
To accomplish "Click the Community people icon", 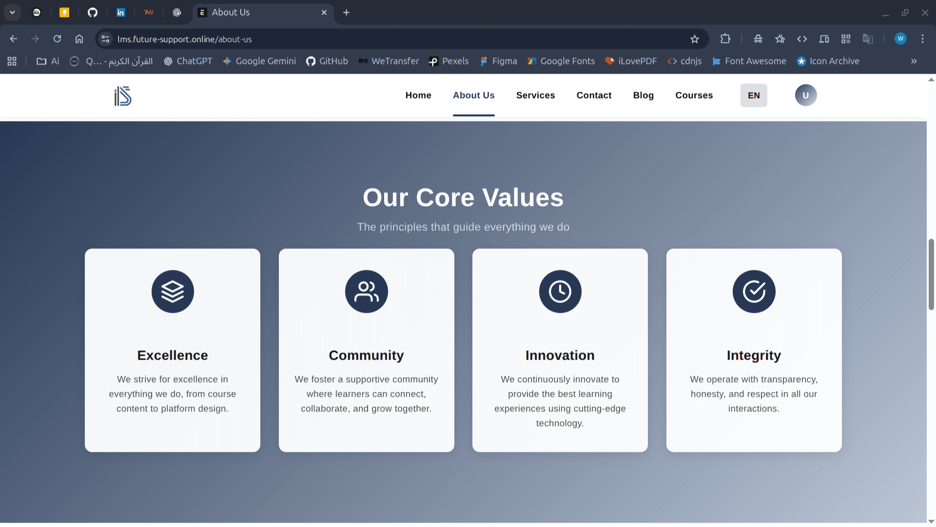I will (366, 291).
